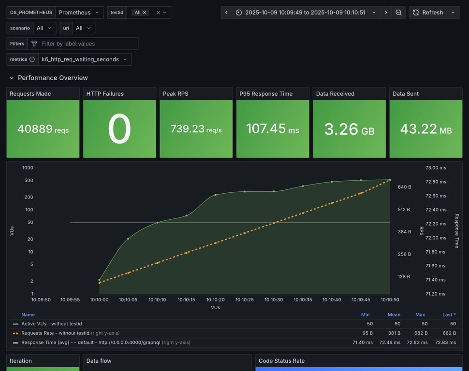Clear the testid selection with X
Image resolution: width=469 pixels, height=371 pixels.
(158, 13)
